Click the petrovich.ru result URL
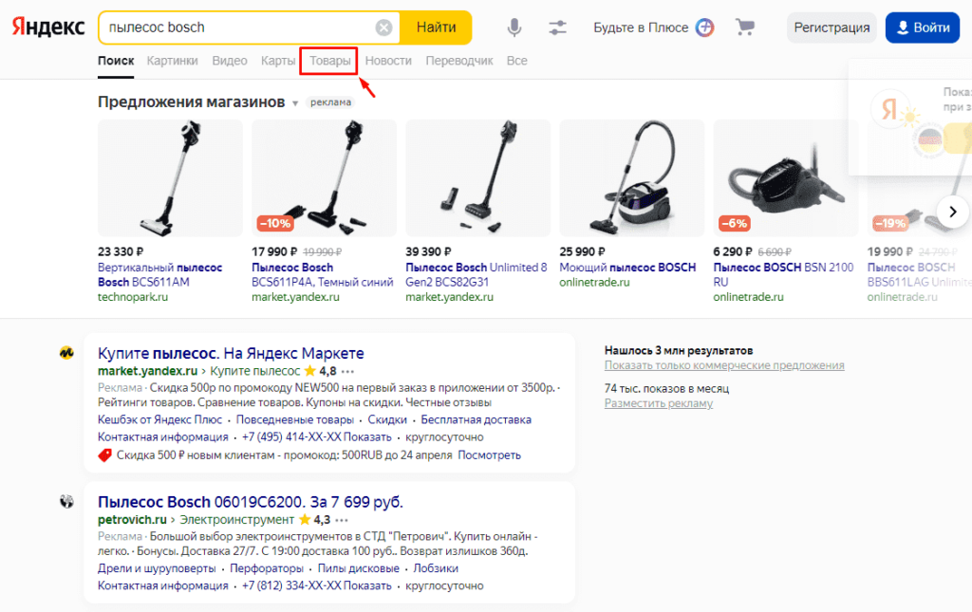The width and height of the screenshot is (972, 612). click(x=132, y=520)
